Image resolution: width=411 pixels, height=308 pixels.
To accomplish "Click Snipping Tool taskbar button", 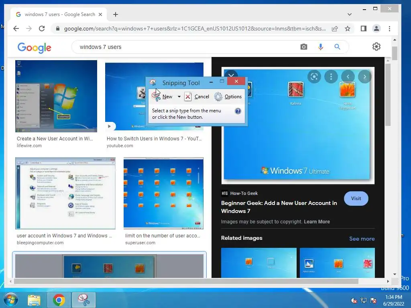I will pyautogui.click(x=84, y=300).
